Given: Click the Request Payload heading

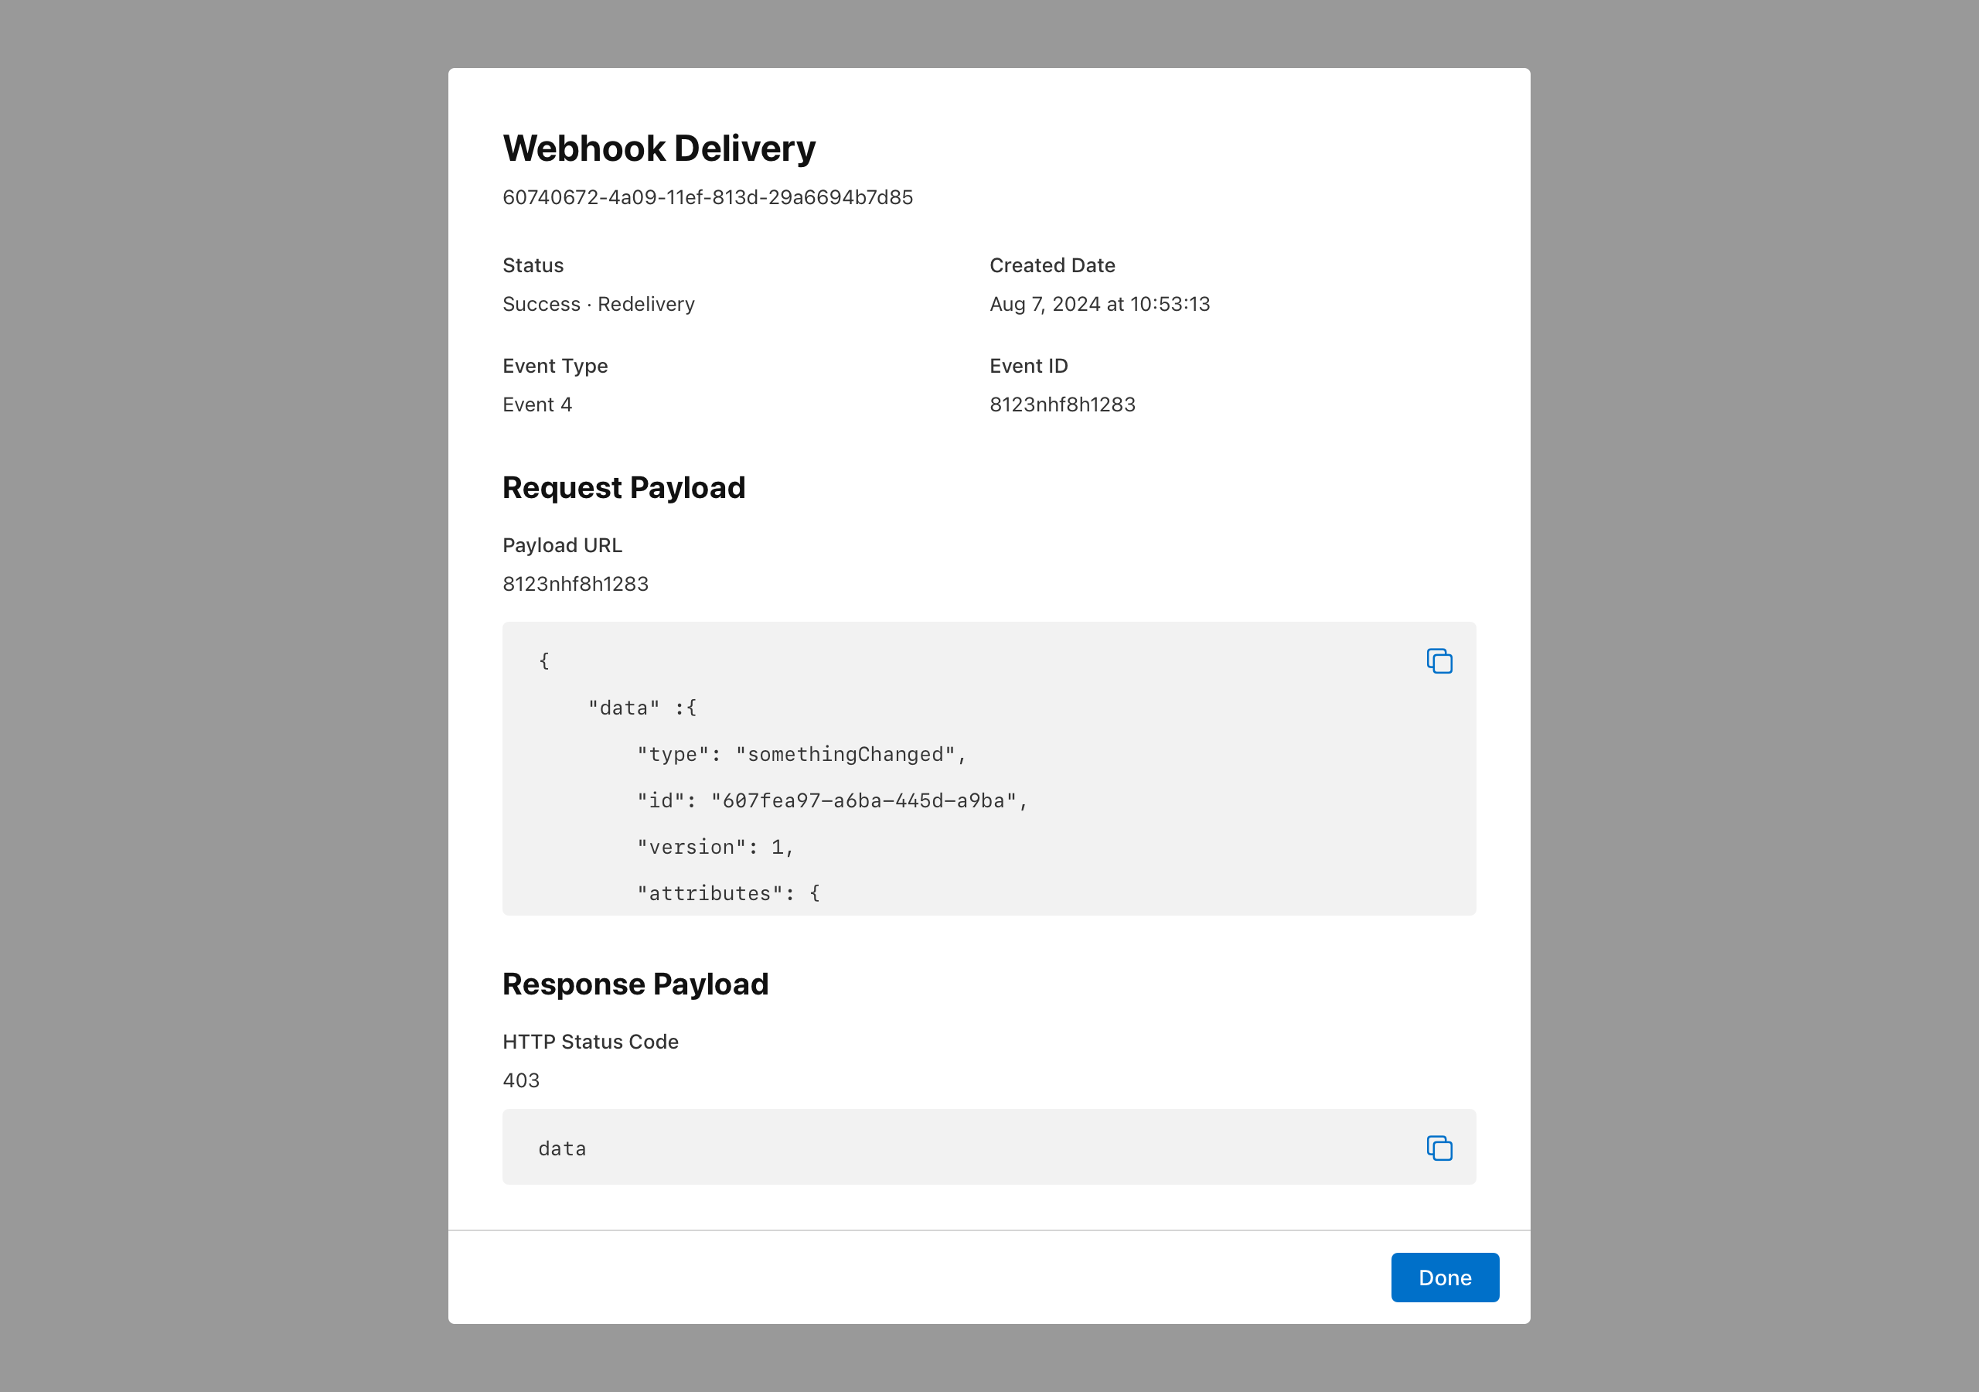Looking at the screenshot, I should [623, 488].
